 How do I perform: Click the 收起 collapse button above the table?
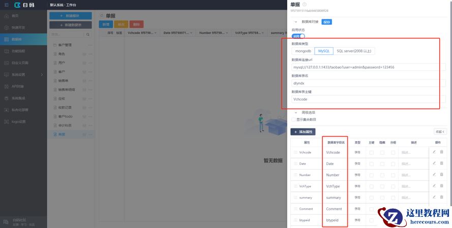click(440, 132)
